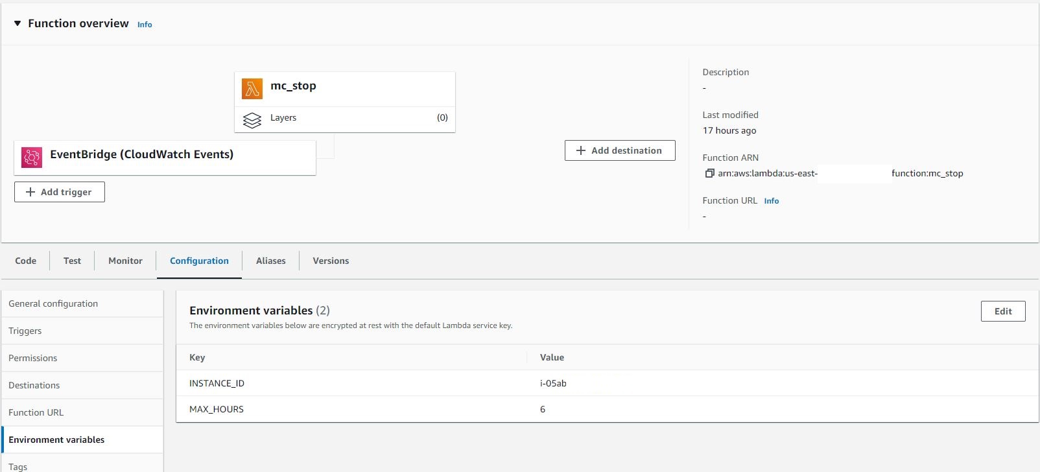This screenshot has width=1040, height=472.
Task: Open Destinations in the configuration sidebar
Action: click(34, 385)
